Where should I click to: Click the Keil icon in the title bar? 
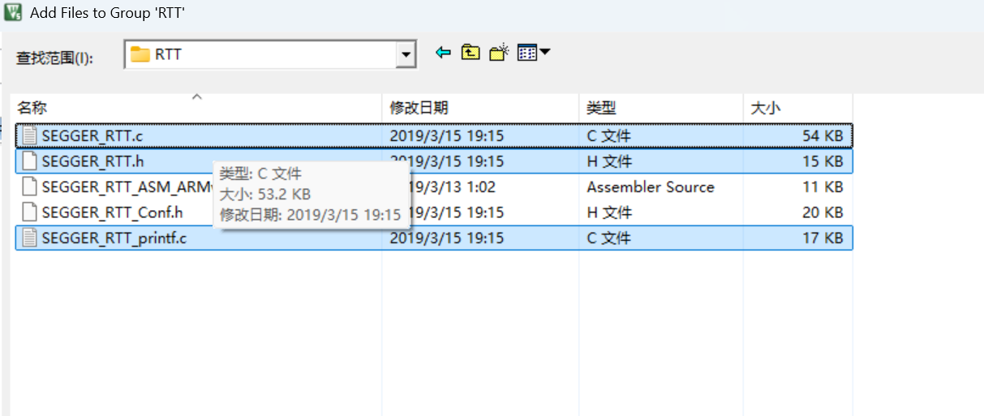[x=13, y=13]
